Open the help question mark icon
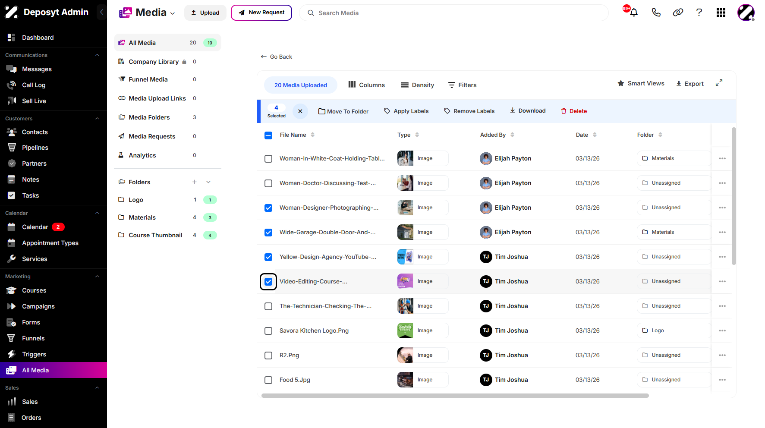Screen dimensions: 765x428 point(699,13)
